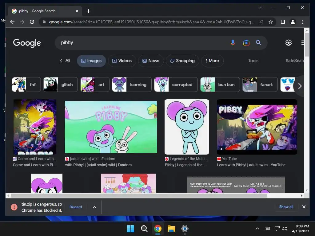Go back using the browser back arrow
This screenshot has height=236, width=315.
[x=12, y=22]
